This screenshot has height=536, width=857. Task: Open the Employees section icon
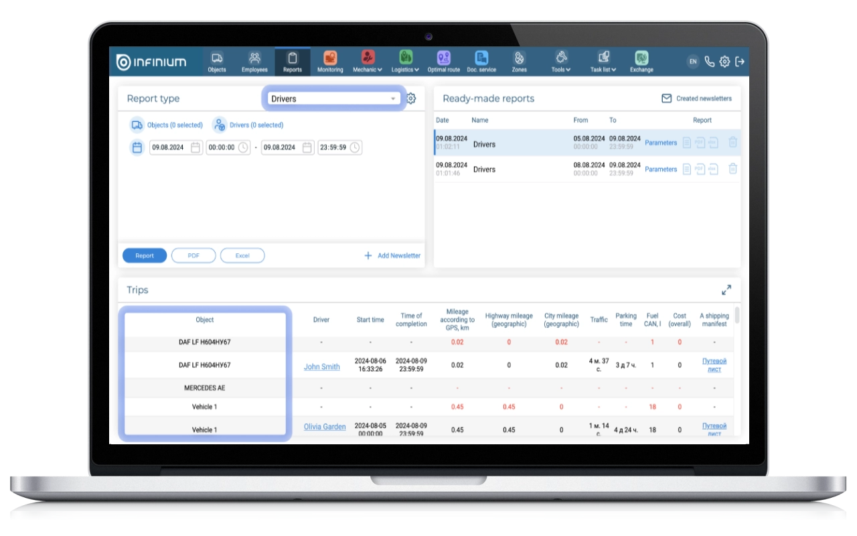tap(254, 58)
